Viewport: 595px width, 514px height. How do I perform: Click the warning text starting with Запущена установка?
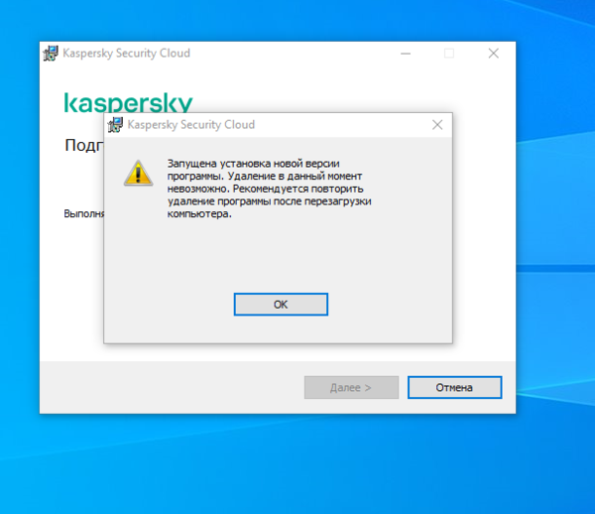point(269,189)
